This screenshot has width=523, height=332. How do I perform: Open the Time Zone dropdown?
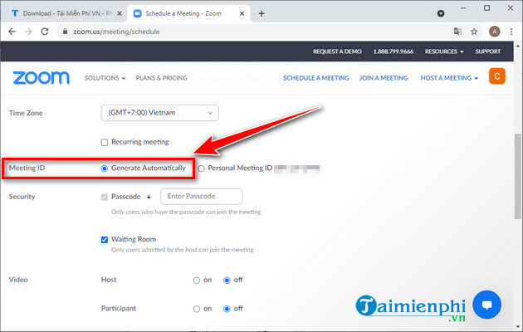click(159, 112)
